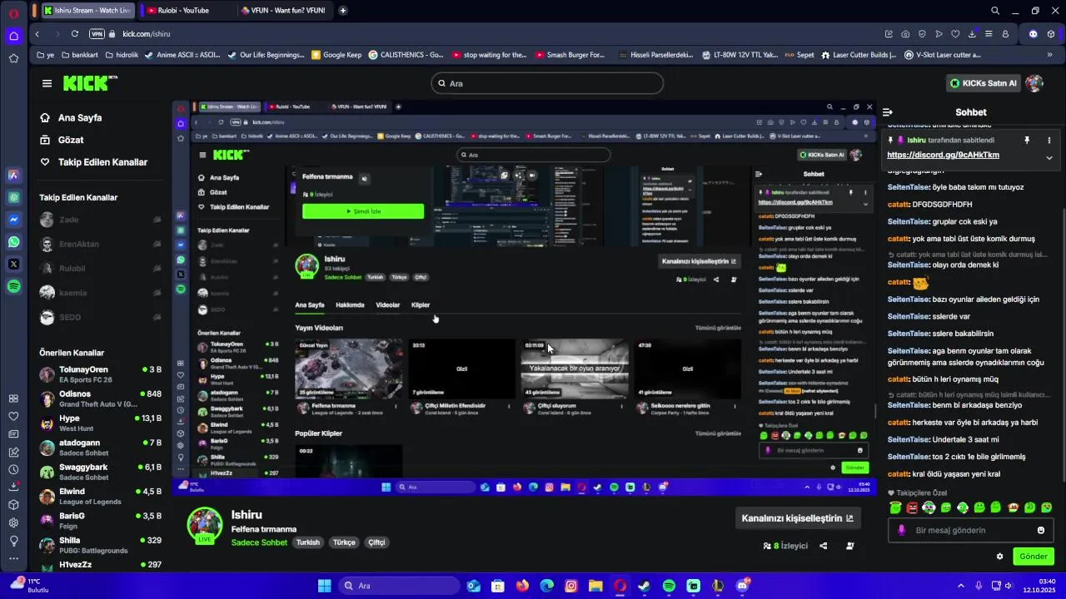Open Discord from the taskbar

[742, 586]
